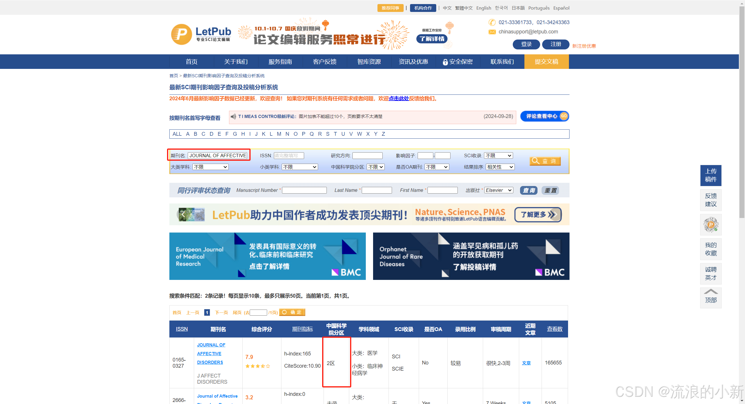Viewport: 745px width, 404px height.
Task: Open 服务指南 navigation menu
Action: coord(280,62)
